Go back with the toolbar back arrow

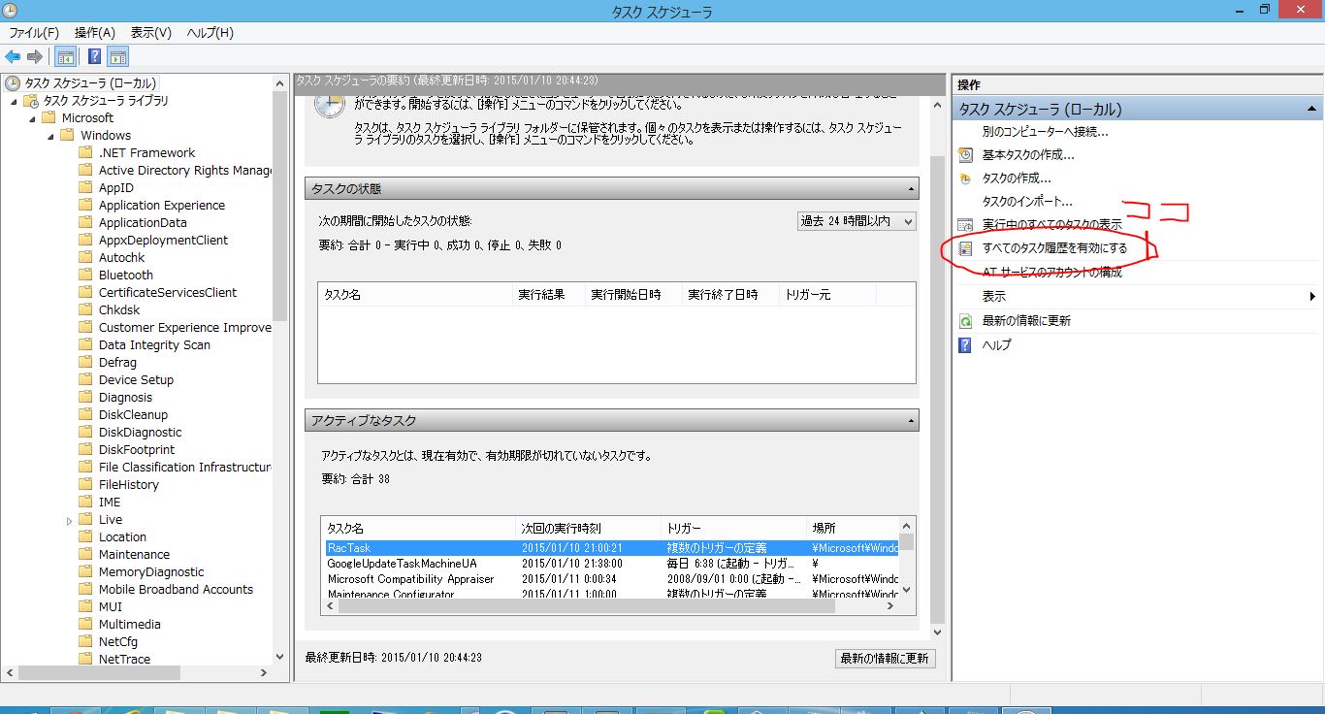pyautogui.click(x=13, y=56)
